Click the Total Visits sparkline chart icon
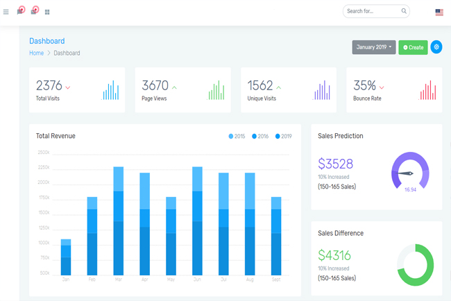Image resolution: width=451 pixels, height=301 pixels. [111, 90]
